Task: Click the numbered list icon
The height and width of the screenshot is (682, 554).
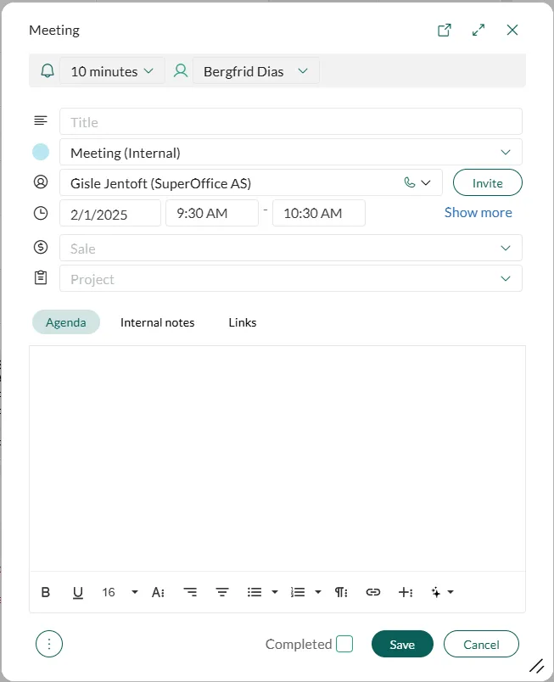Action: coord(298,592)
